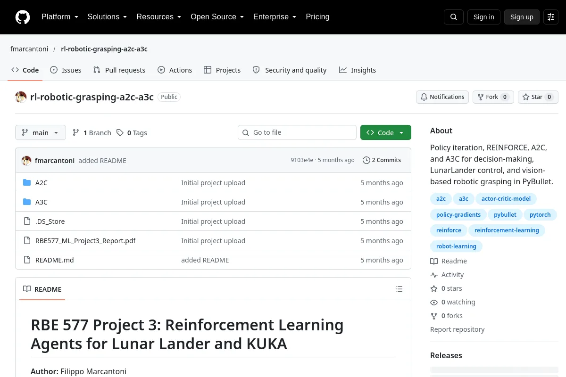The width and height of the screenshot is (566, 377).
Task: Open the policy-gradients topic tag
Action: pyautogui.click(x=458, y=215)
